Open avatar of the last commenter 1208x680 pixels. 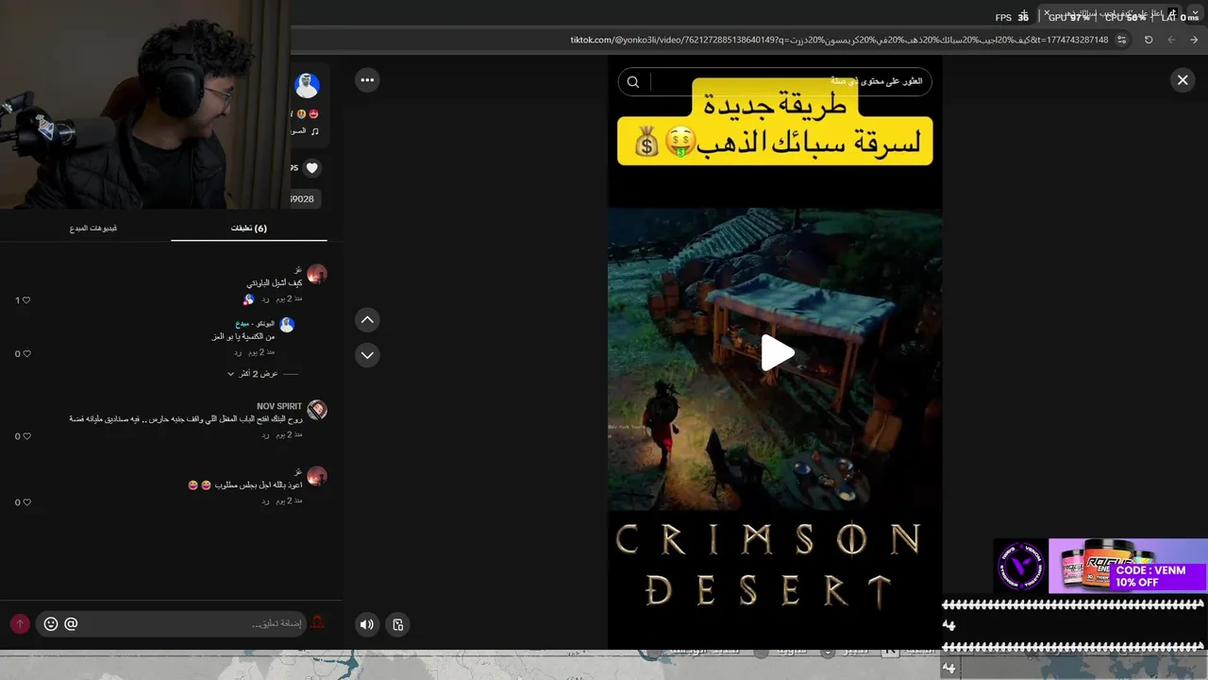pyautogui.click(x=317, y=476)
